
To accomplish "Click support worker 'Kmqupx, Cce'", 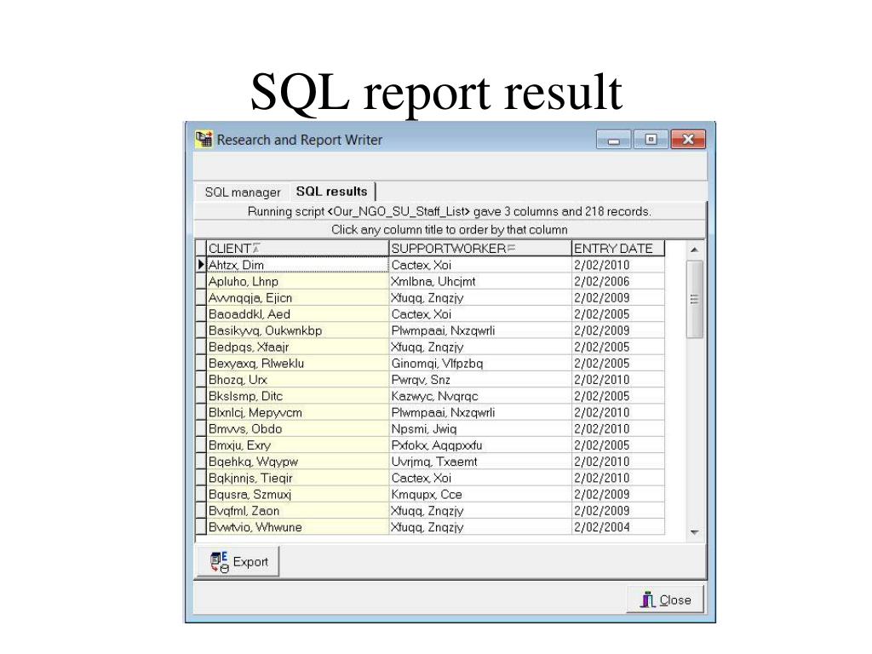I will point(479,495).
